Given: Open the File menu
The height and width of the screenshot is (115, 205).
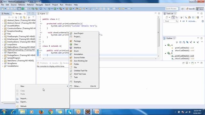Looking at the screenshot, I should click(x=2, y=5).
